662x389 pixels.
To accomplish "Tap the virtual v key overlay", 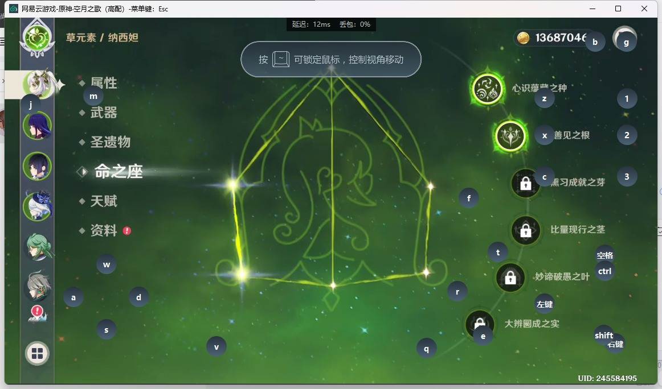I will [x=216, y=347].
